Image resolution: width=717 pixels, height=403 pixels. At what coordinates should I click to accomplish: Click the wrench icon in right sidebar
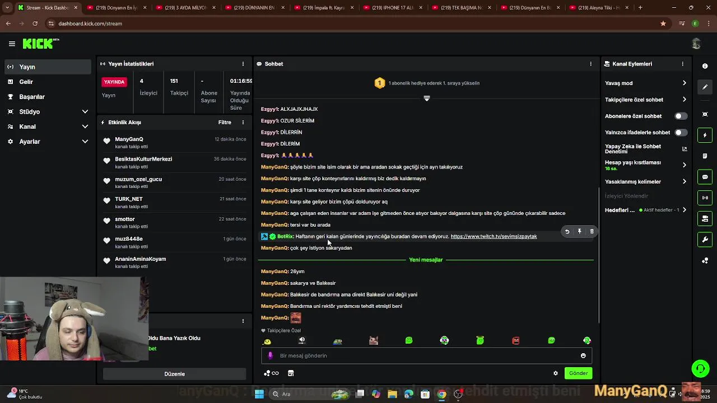[x=705, y=240]
